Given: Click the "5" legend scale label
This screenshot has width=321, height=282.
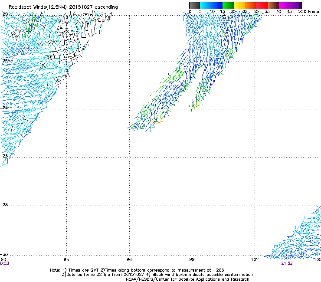Looking at the screenshot, I should tap(200, 11).
